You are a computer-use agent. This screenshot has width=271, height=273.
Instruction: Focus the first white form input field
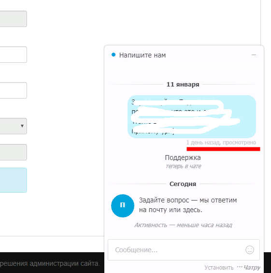[13, 55]
